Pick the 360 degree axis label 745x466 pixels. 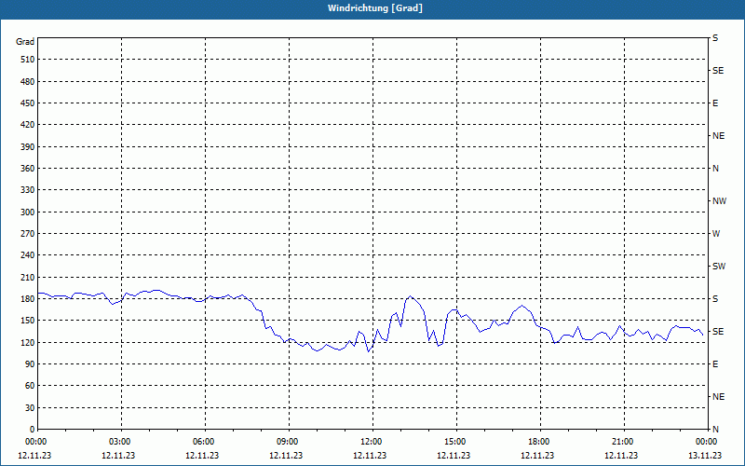(28, 169)
